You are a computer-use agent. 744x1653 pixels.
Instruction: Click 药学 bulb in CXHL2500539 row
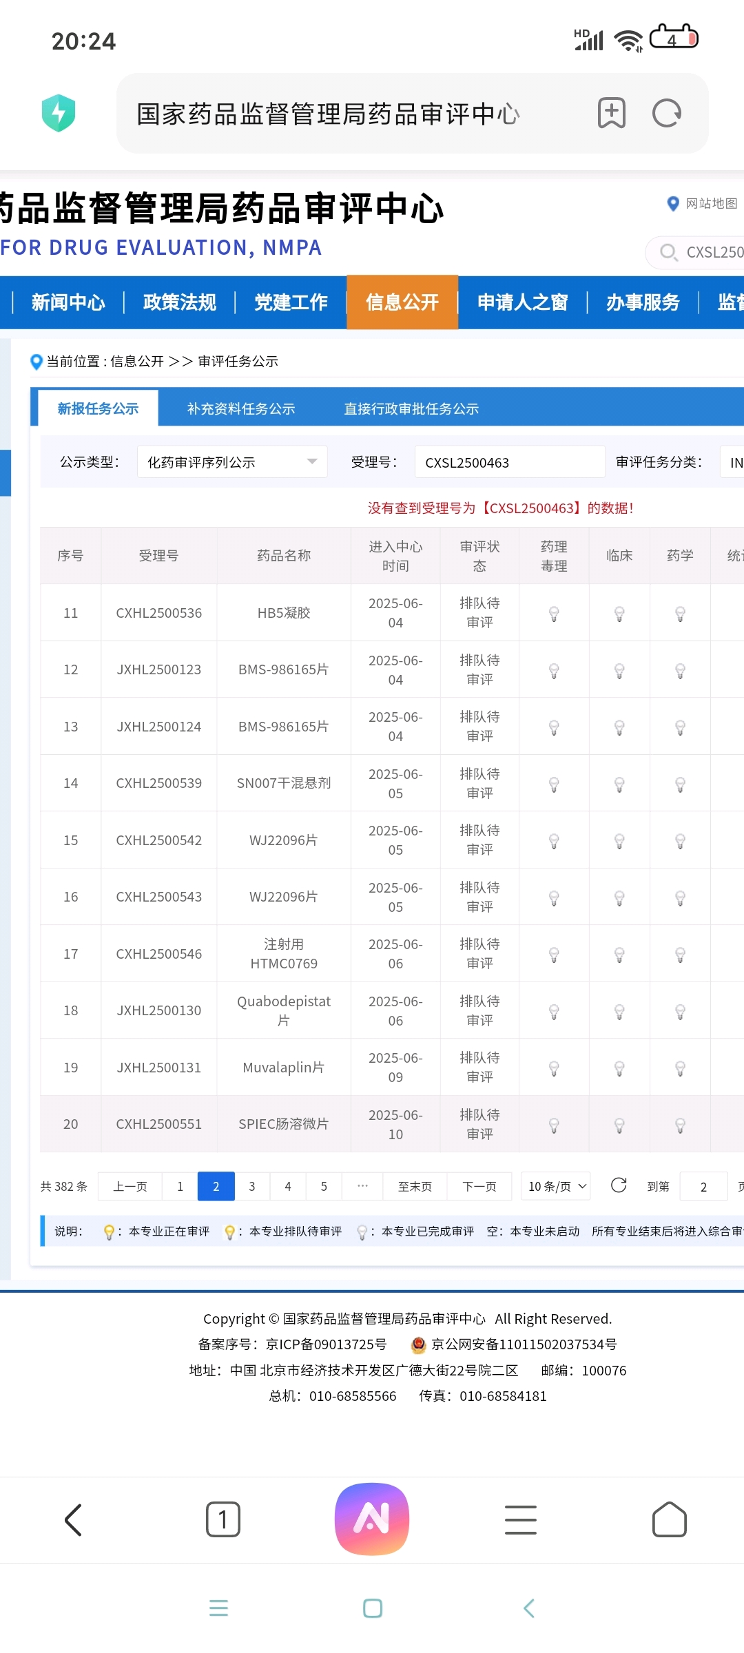coord(680,784)
